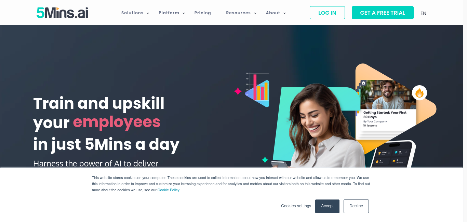Click the trophy icon on phone mockup
The width and height of the screenshot is (467, 222).
[x=379, y=153]
